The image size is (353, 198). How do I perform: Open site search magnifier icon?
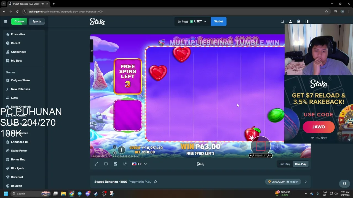(x=282, y=21)
